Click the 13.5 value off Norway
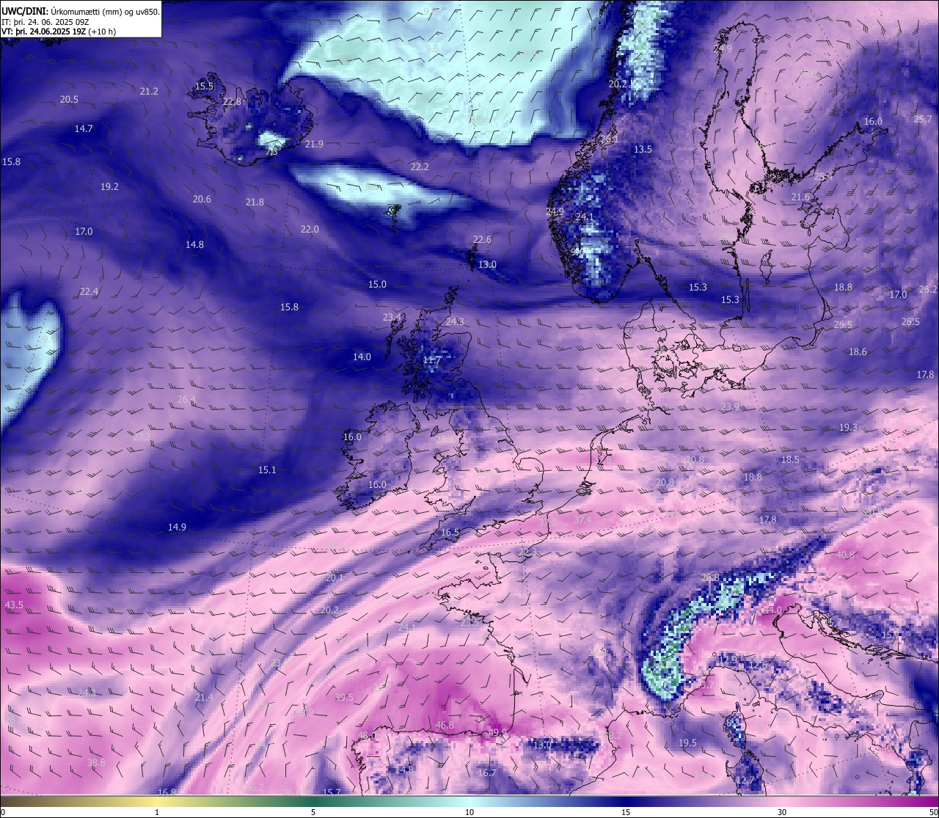 (x=643, y=149)
